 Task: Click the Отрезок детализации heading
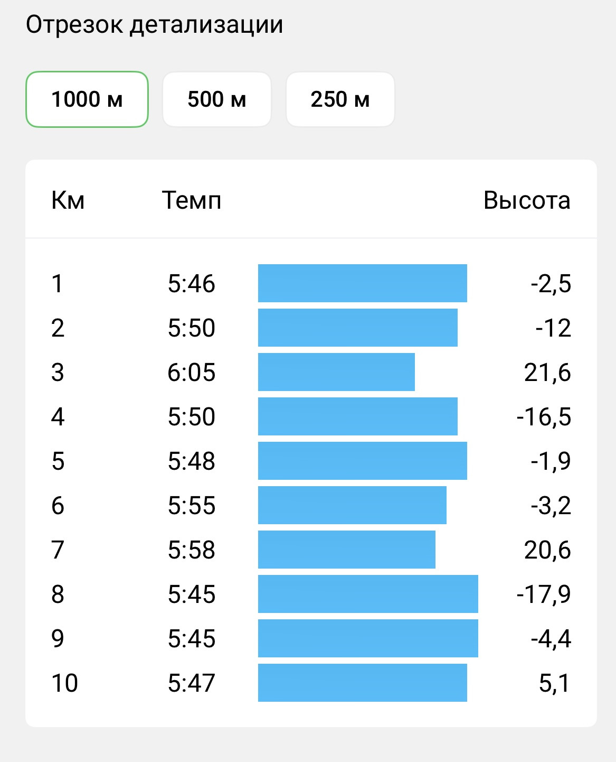click(155, 25)
